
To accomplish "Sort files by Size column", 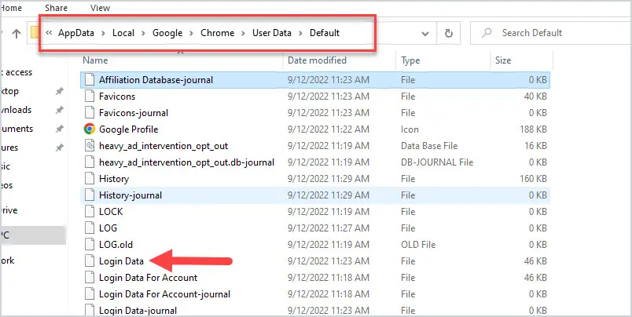I will coord(503,60).
